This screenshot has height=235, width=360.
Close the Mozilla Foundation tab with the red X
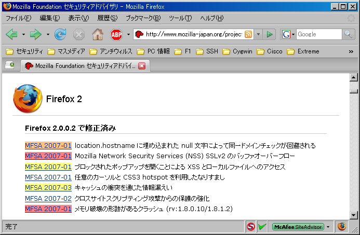coord(142,66)
